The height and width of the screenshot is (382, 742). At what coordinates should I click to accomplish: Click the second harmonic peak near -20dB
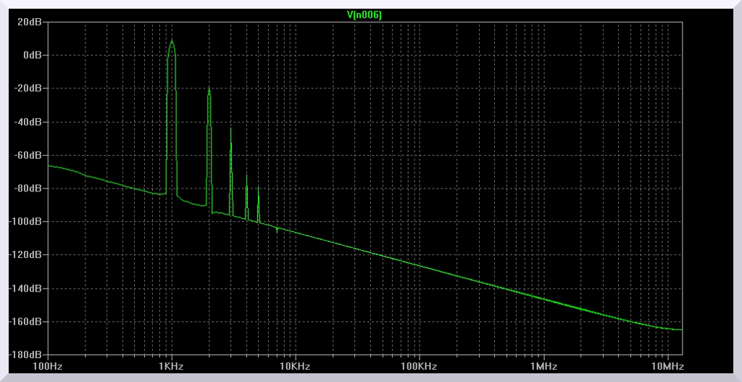click(x=209, y=88)
